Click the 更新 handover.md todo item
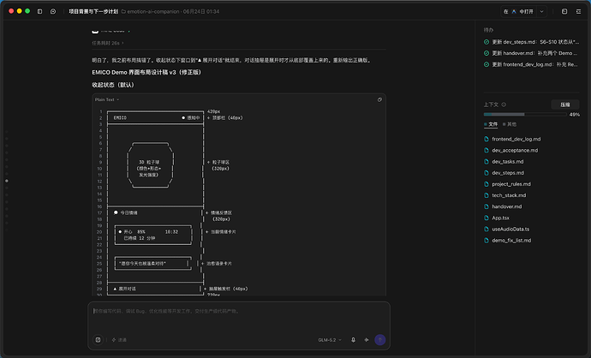The height and width of the screenshot is (358, 591). click(x=531, y=53)
